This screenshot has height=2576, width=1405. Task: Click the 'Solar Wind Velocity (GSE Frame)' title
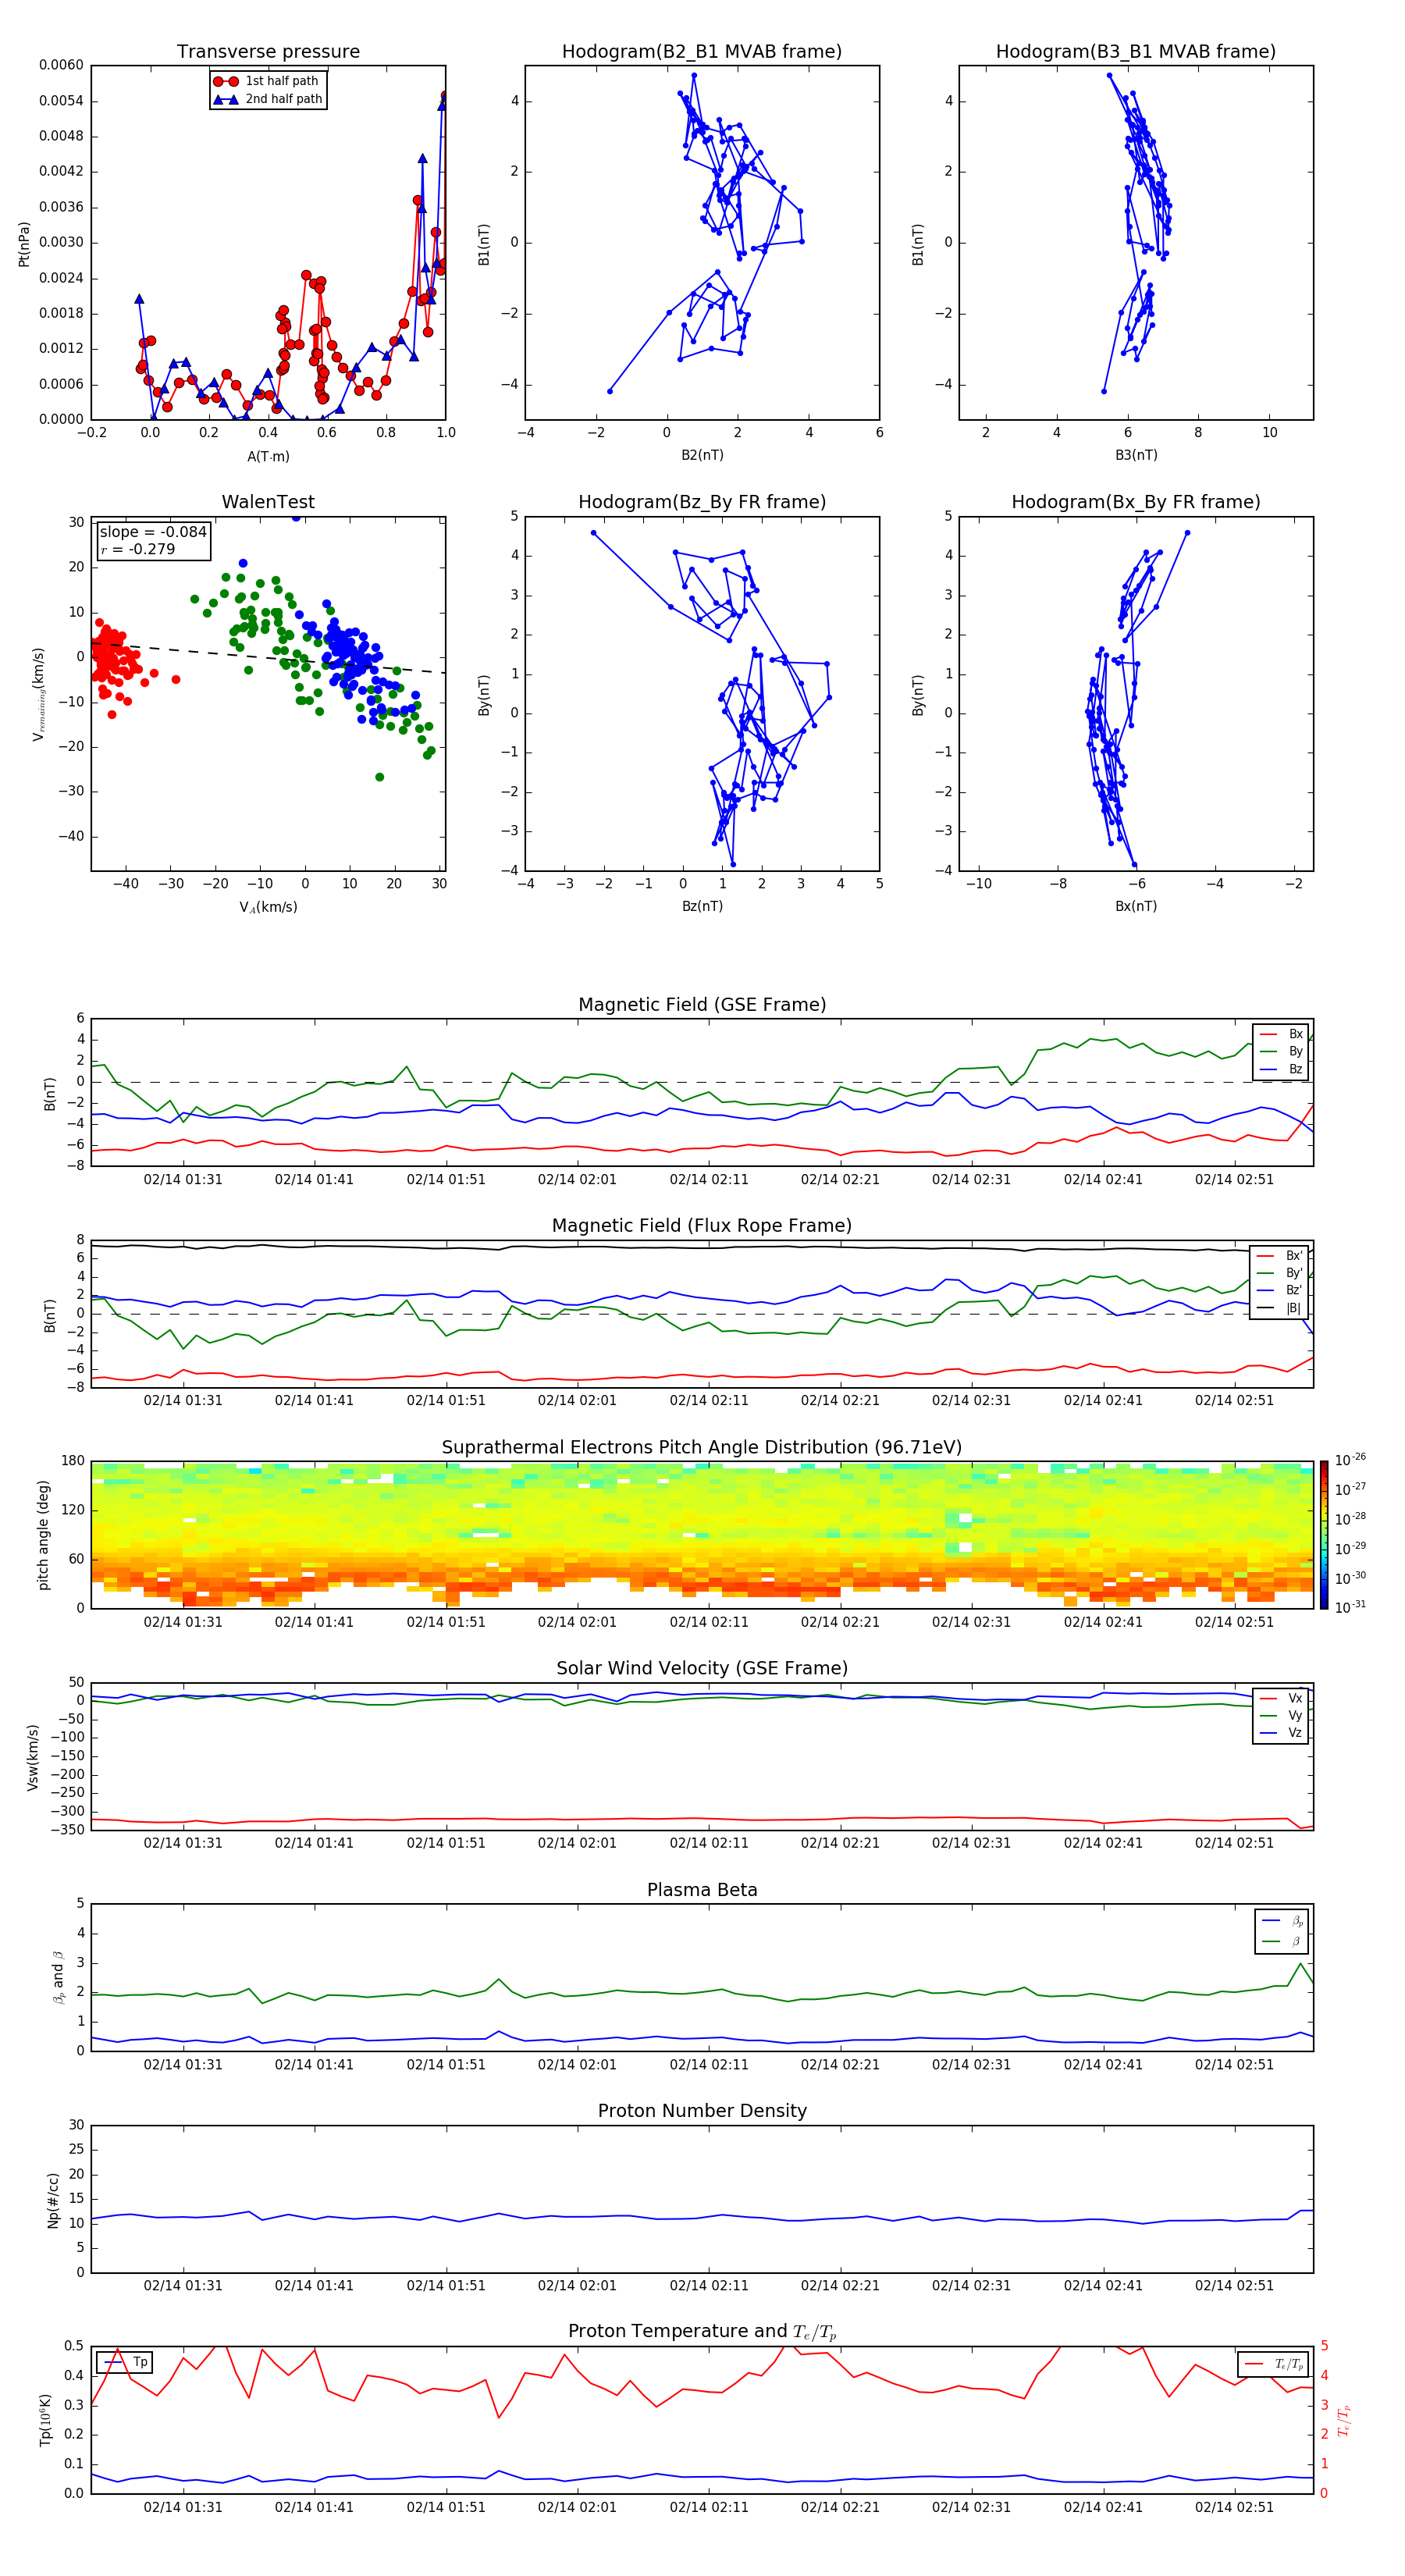click(x=702, y=1669)
